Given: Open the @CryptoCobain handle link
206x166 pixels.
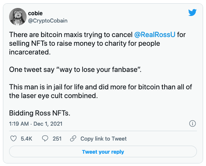Looking at the screenshot, I should point(48,21).
